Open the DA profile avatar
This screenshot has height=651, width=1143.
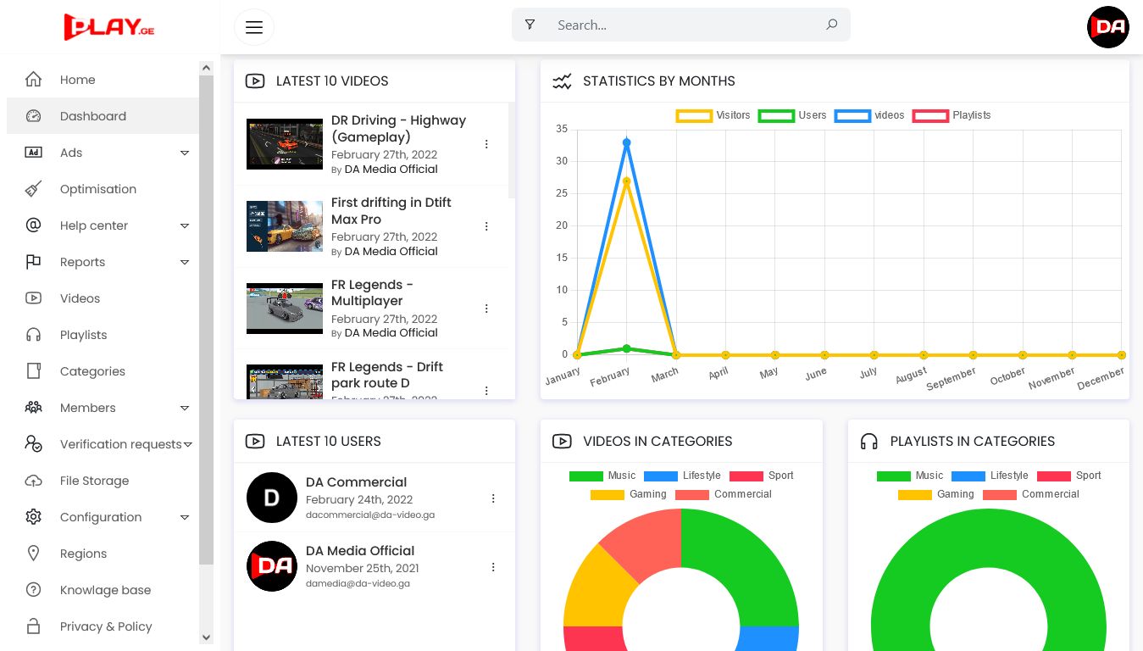(x=1107, y=27)
